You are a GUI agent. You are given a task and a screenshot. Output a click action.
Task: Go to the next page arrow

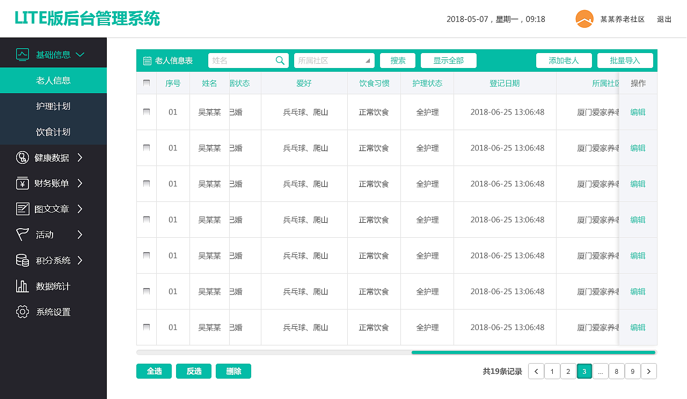click(649, 371)
